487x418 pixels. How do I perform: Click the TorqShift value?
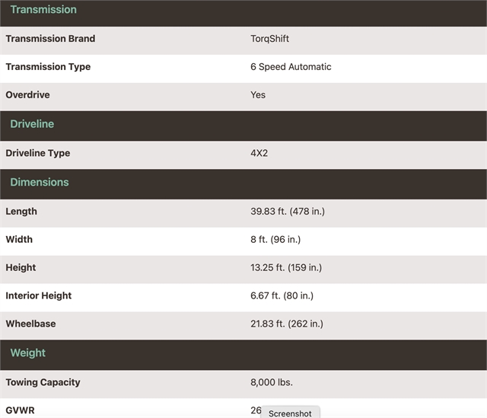click(269, 39)
